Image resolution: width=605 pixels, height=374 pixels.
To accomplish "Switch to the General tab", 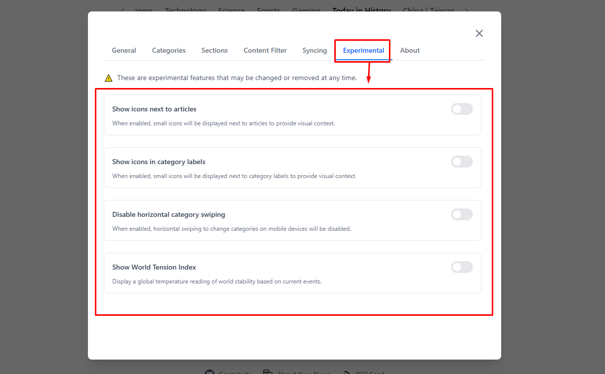I will [124, 50].
